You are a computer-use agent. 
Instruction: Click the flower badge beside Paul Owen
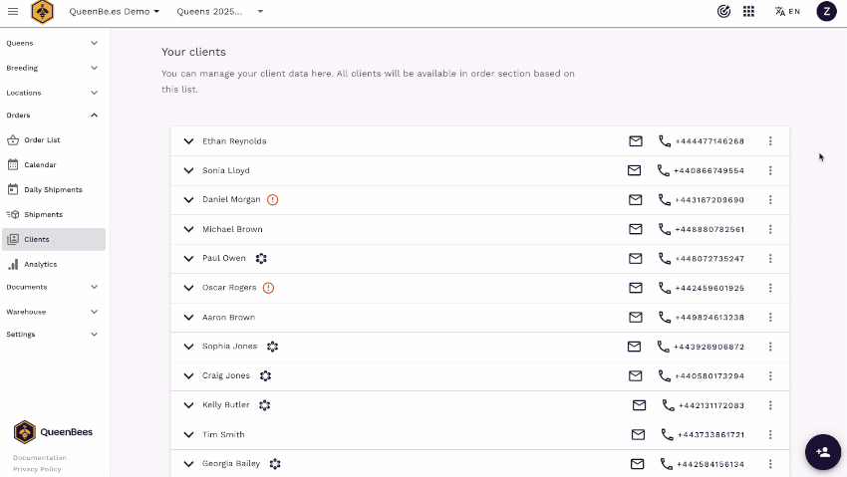[x=261, y=258]
